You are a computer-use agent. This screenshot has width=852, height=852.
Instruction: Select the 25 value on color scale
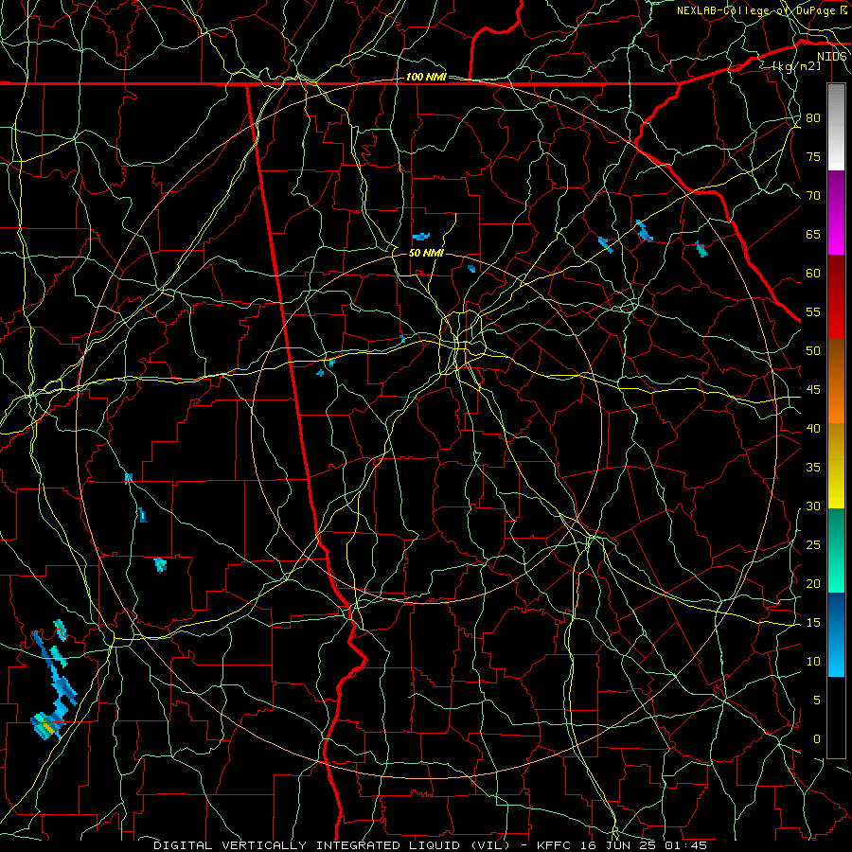point(813,545)
